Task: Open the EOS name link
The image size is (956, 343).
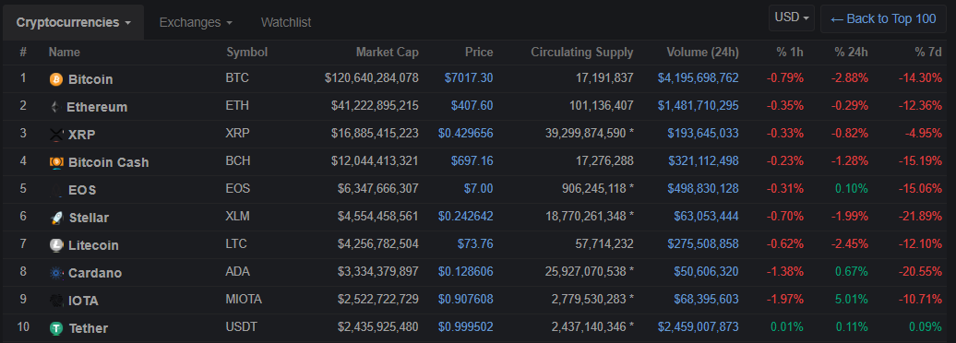Action: (x=82, y=190)
